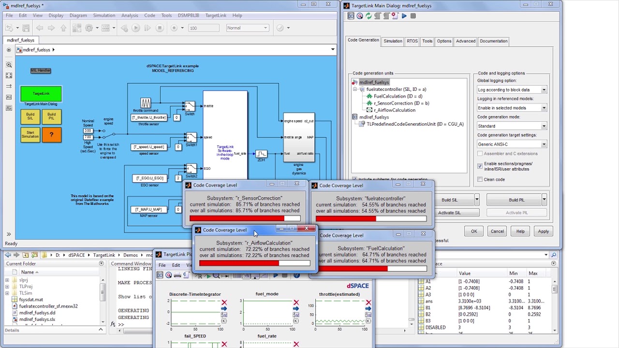Click Help button in TargetLink dialog
Viewport: 619px width, 348px height.
(x=520, y=232)
